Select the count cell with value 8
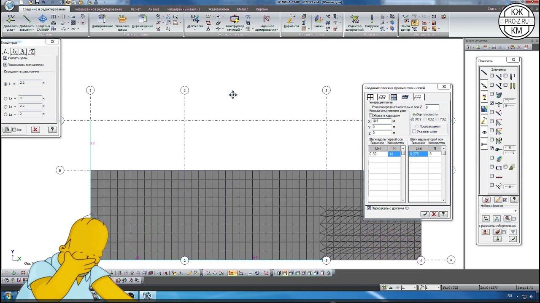The height and width of the screenshot is (303, 540). click(435, 154)
